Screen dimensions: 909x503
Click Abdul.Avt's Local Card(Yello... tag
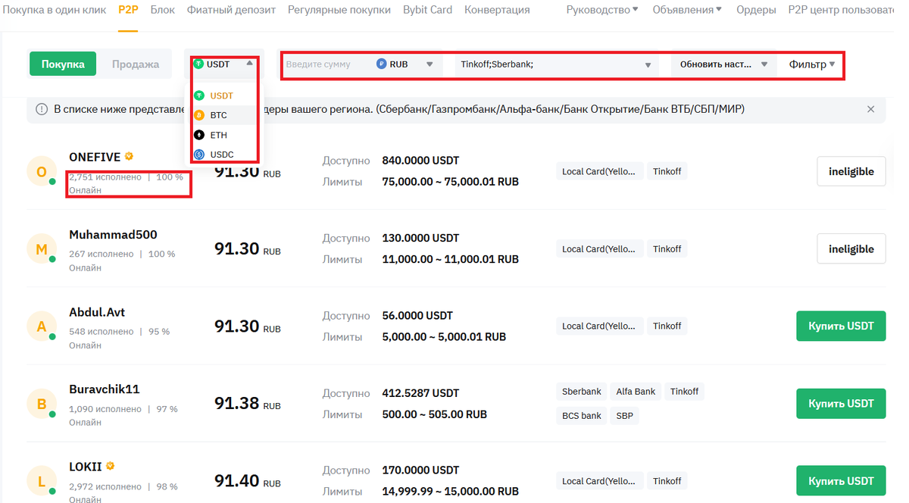600,326
